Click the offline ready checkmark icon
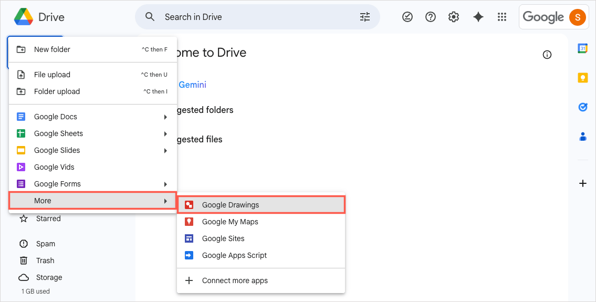The image size is (596, 302). coord(407,17)
